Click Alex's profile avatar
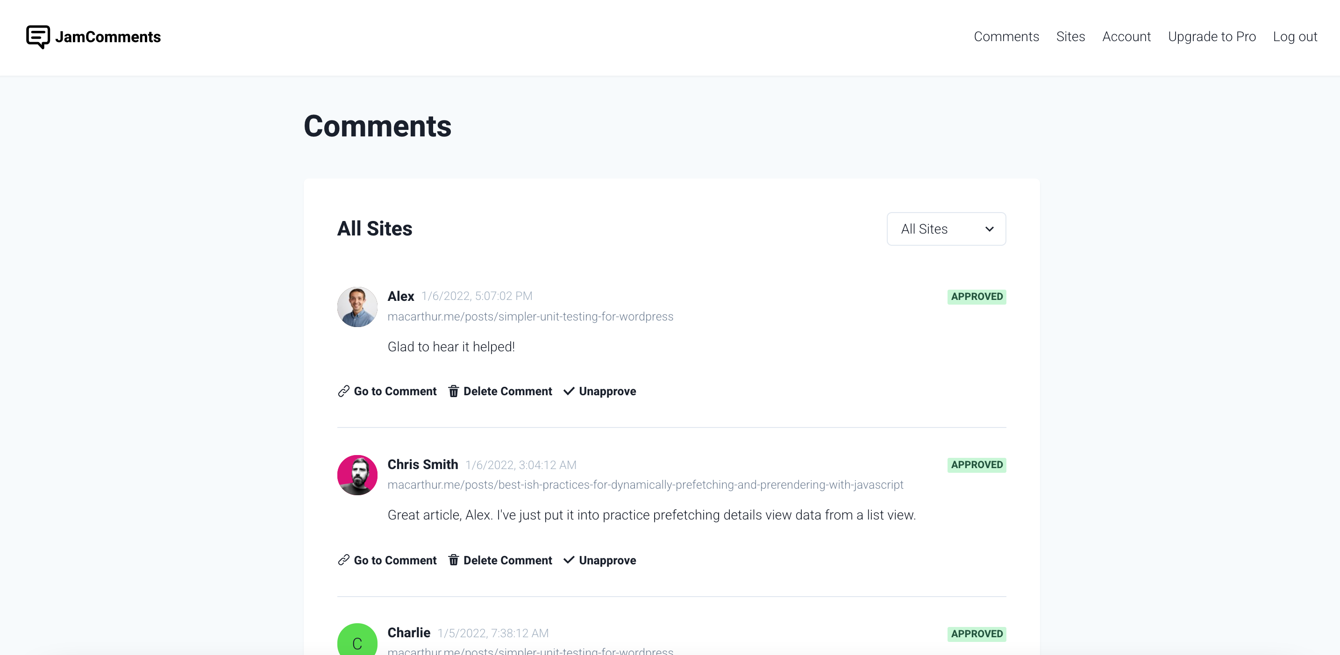This screenshot has width=1340, height=655. click(357, 307)
